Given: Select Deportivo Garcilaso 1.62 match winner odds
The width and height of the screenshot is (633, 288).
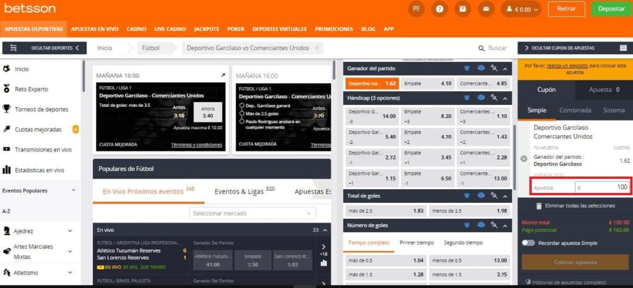Looking at the screenshot, I should [372, 83].
